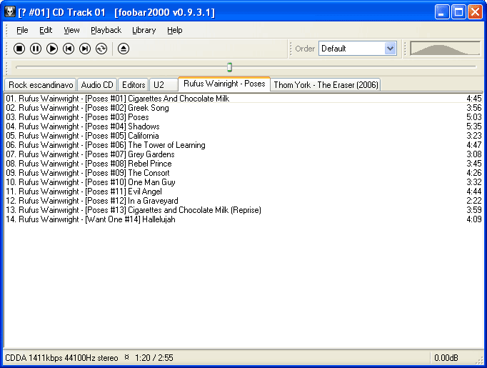Click the status bar resize grip
Viewport: 487px width, 368px height.
(x=480, y=360)
